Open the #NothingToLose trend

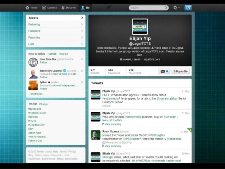pos(37,113)
